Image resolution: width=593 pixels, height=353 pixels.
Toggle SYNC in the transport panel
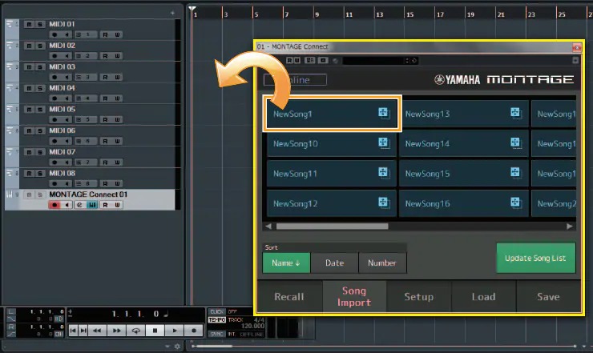point(217,334)
